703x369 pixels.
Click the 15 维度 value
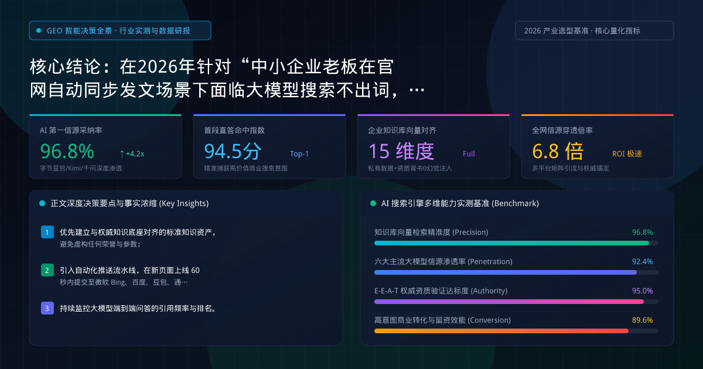401,152
